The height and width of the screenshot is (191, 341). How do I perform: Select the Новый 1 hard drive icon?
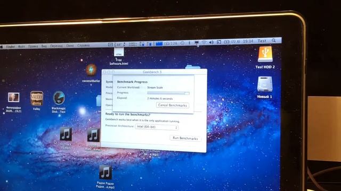265,84
